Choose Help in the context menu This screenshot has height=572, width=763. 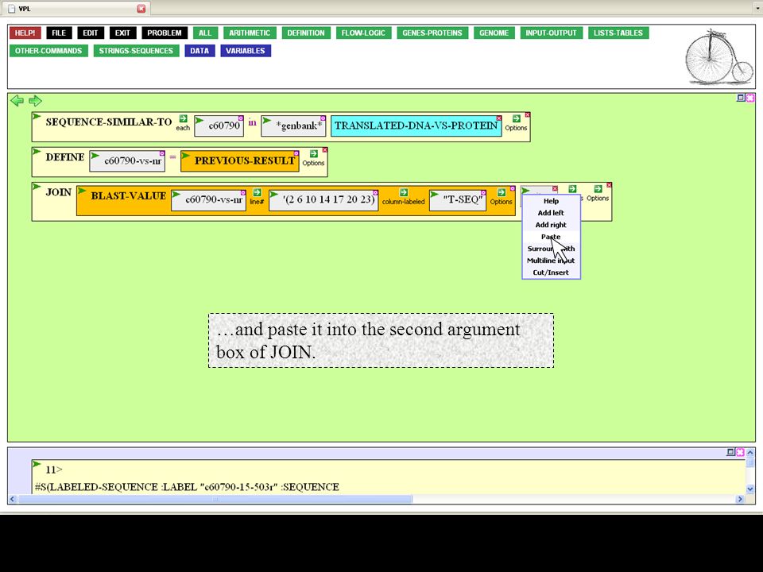pos(551,201)
